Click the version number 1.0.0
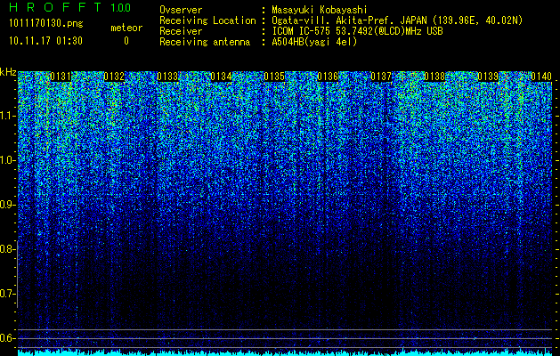 [x=121, y=8]
